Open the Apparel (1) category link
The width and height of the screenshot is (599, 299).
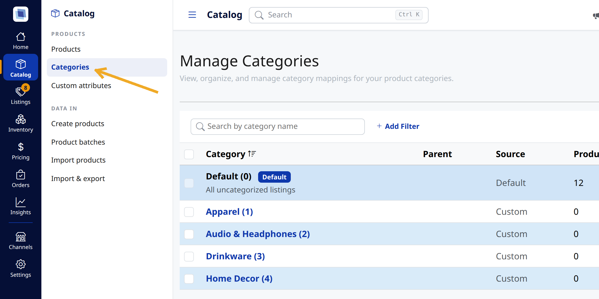click(229, 212)
